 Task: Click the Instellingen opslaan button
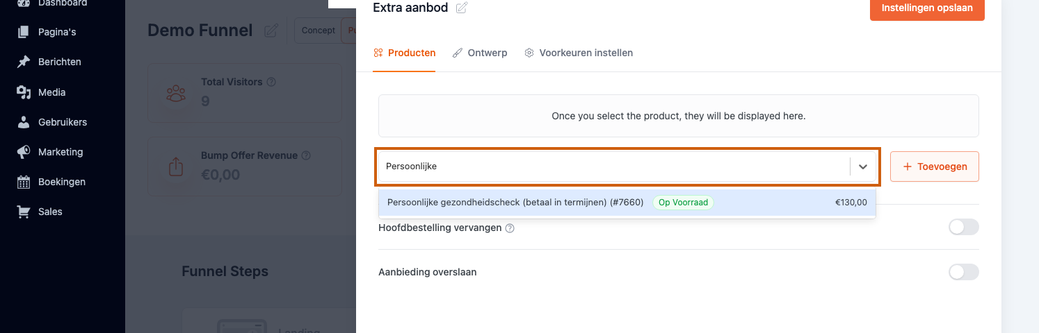click(x=927, y=8)
